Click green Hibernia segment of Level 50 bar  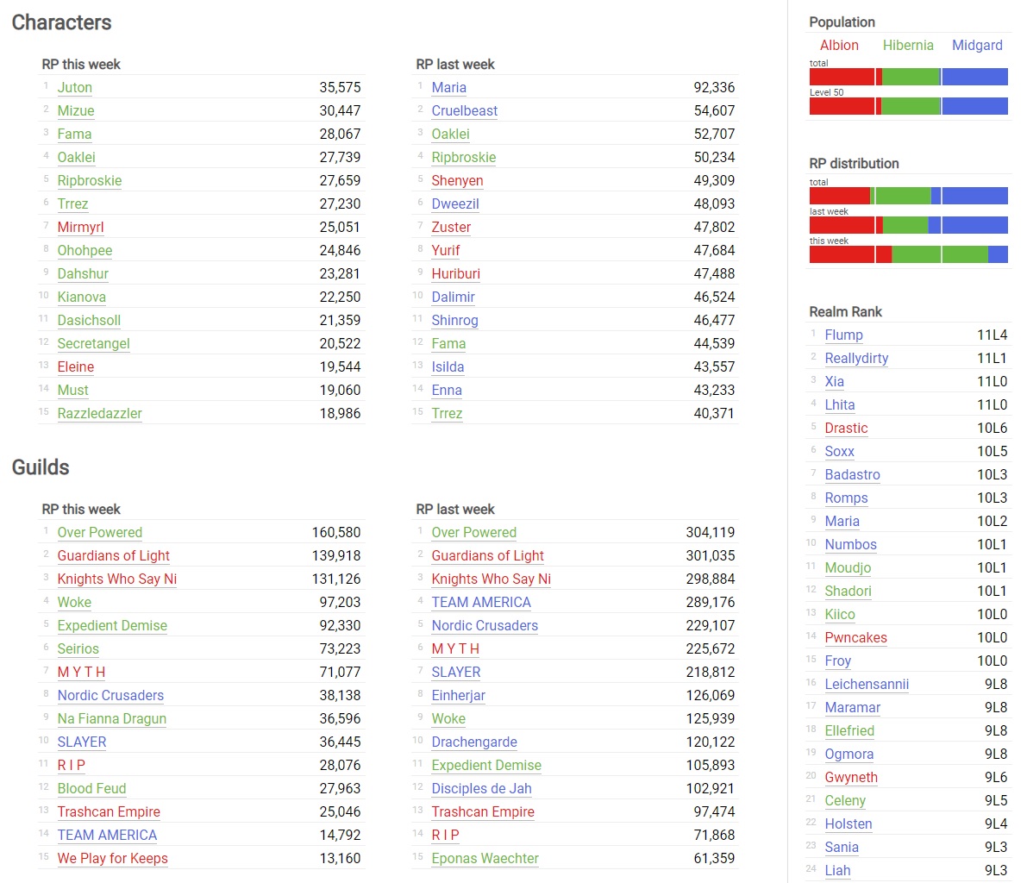tap(911, 106)
